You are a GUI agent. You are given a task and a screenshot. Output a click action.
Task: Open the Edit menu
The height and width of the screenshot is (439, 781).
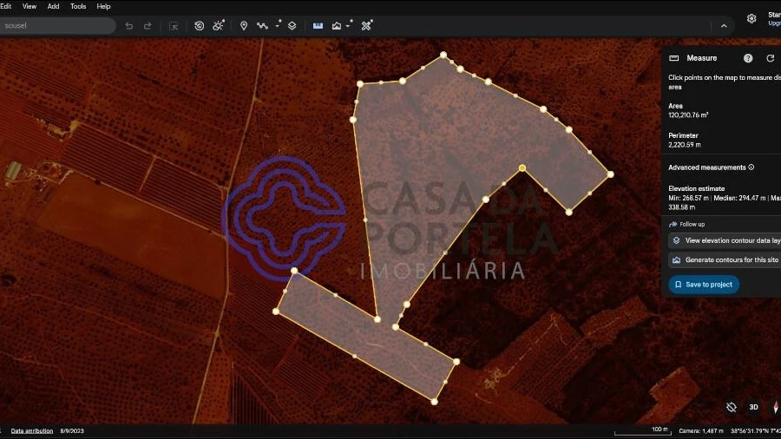[5, 6]
